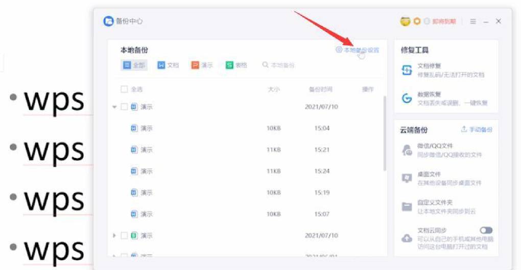Screen dimensions: 521x270
Task: Click the 数据恢复 recovery icon
Action: (x=407, y=98)
